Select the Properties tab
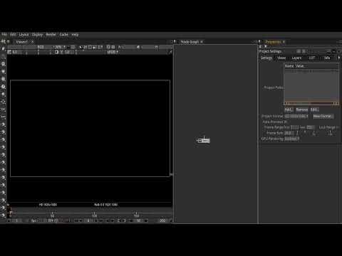The image size is (342, 256). click(273, 42)
